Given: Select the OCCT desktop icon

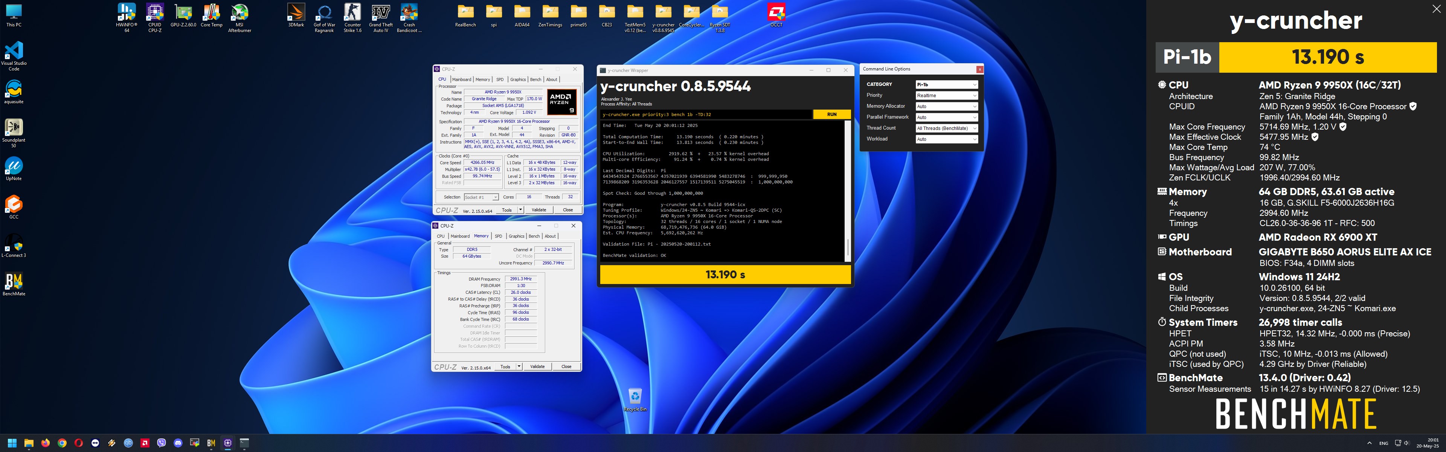Looking at the screenshot, I should (x=776, y=15).
